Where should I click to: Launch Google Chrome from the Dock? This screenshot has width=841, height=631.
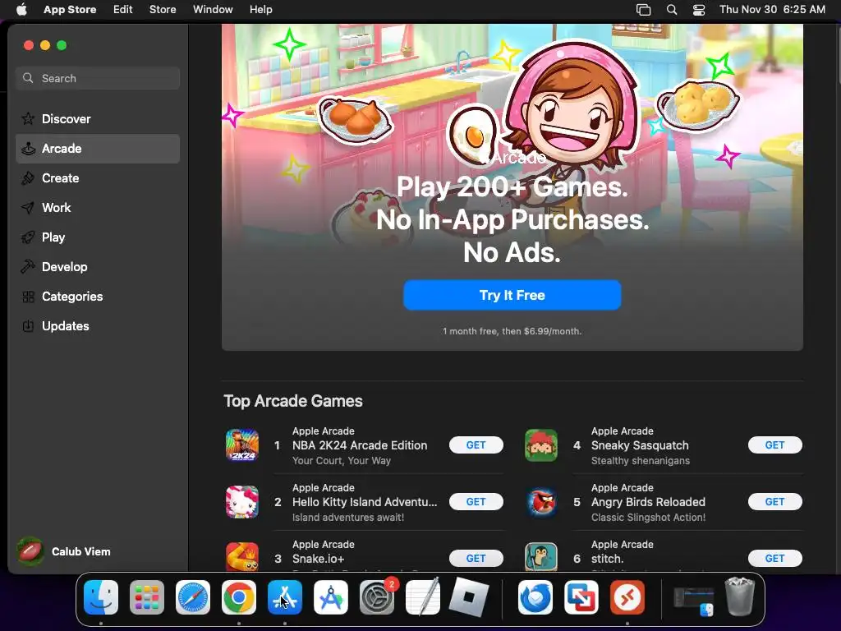pyautogui.click(x=239, y=597)
